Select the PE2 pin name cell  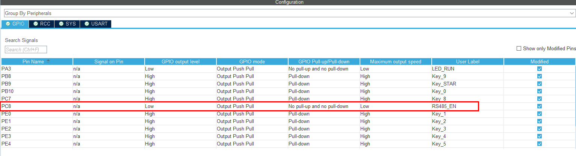point(37,129)
